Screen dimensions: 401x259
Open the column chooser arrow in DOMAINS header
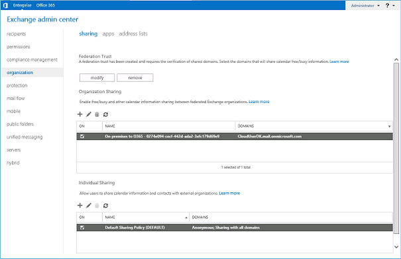tap(389, 126)
